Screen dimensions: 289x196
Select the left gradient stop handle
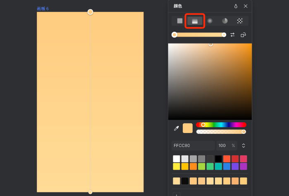(174, 35)
